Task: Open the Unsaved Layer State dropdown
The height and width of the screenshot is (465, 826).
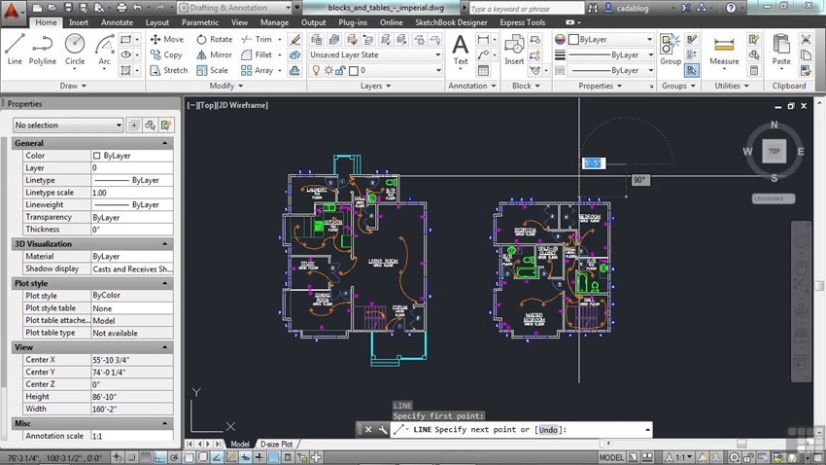Action: pyautogui.click(x=375, y=55)
